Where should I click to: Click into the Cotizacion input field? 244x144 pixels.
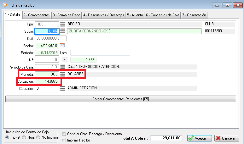click(x=47, y=81)
